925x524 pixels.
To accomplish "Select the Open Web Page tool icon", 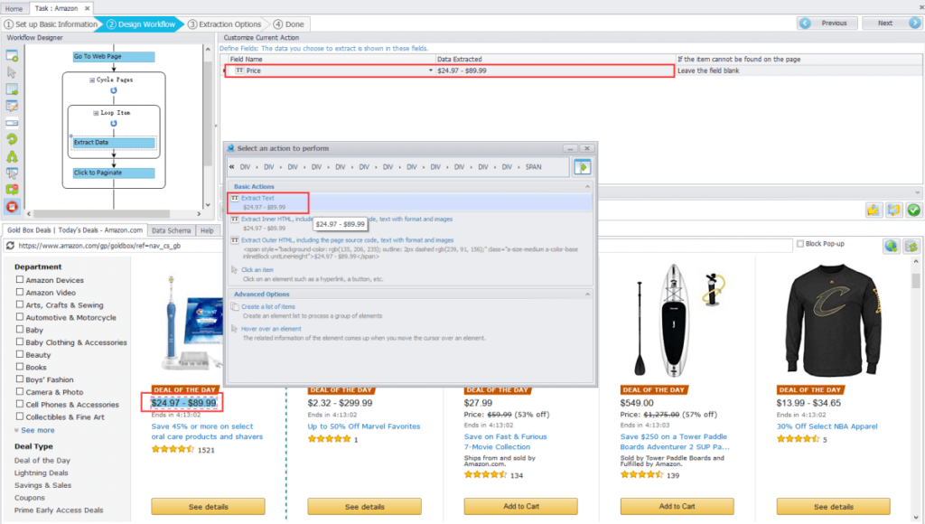I will [x=12, y=56].
